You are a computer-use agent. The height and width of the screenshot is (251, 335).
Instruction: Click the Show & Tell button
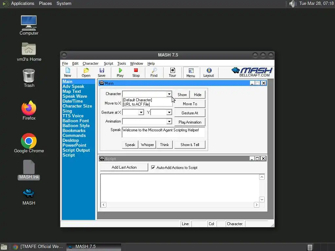(190, 145)
